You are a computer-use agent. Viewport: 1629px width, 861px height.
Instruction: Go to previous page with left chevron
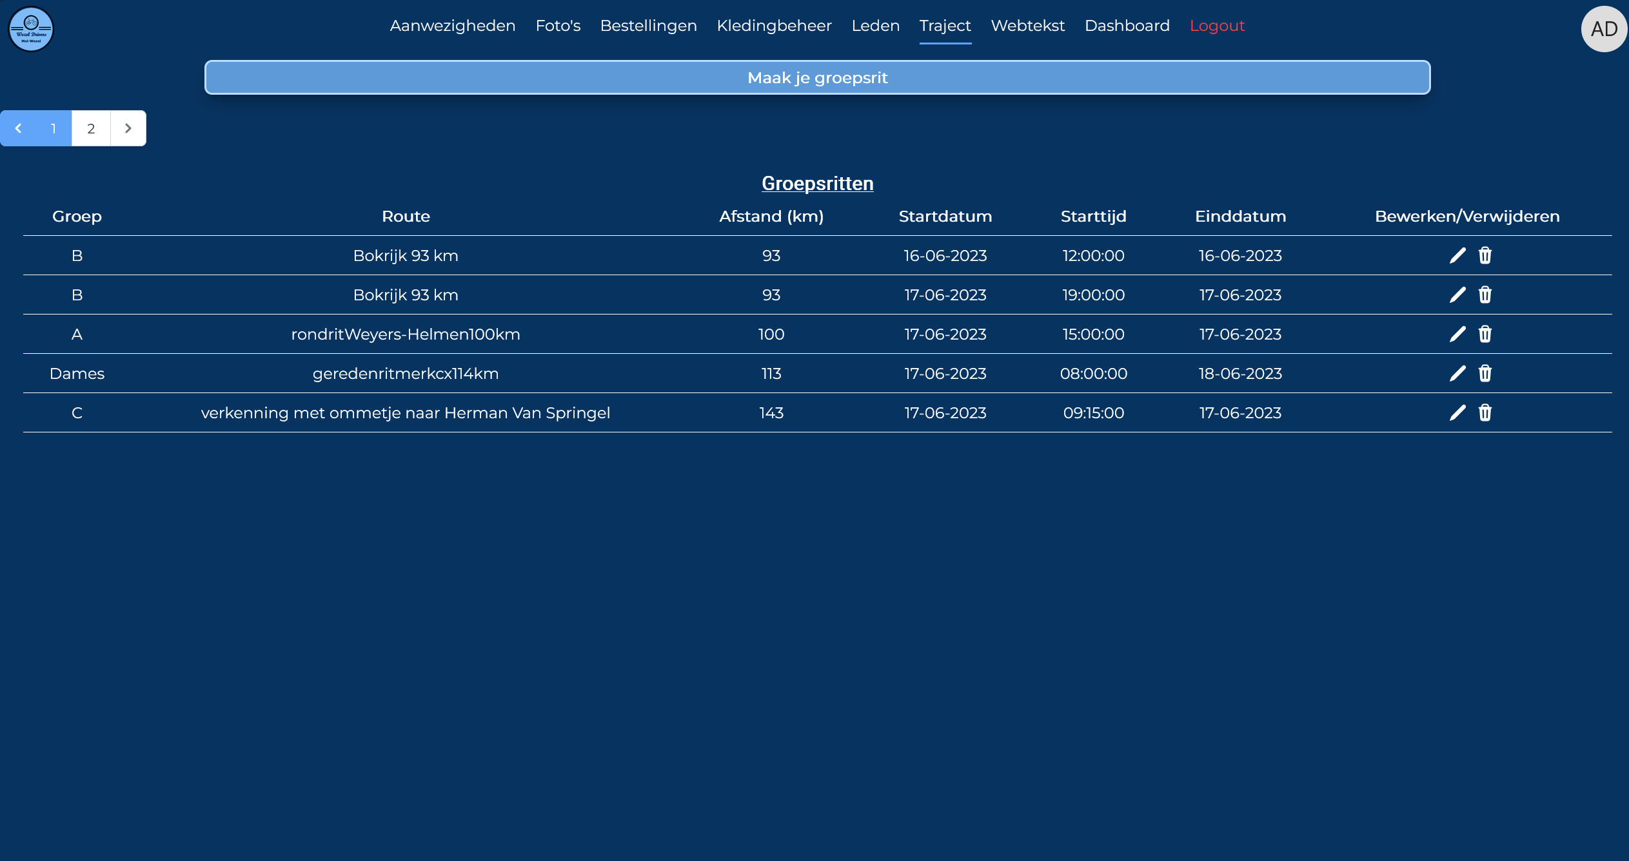point(18,128)
